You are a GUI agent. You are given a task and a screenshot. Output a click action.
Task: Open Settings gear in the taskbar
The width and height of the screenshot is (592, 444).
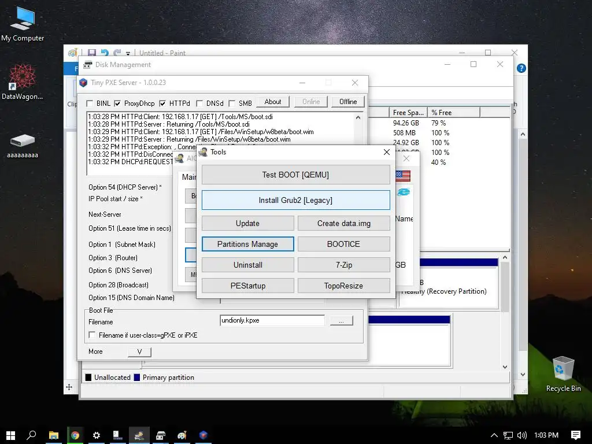tap(97, 435)
